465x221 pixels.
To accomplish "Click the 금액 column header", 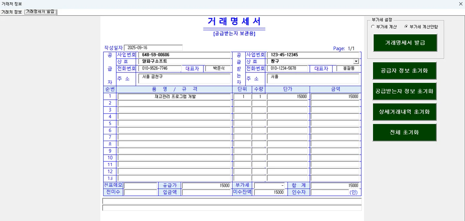I will [x=335, y=89].
